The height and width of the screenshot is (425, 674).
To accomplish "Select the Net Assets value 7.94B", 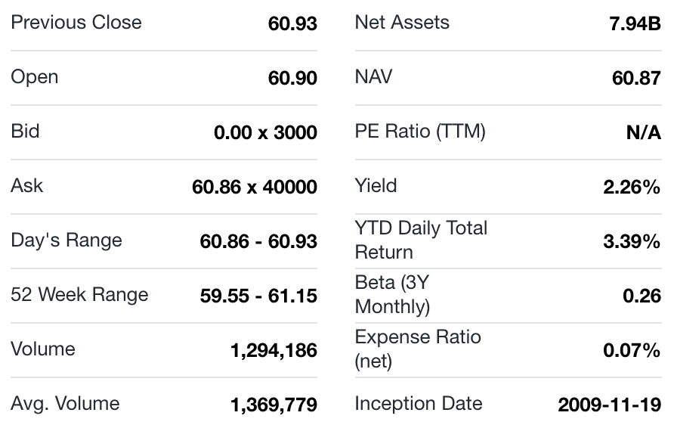I will pyautogui.click(x=635, y=24).
